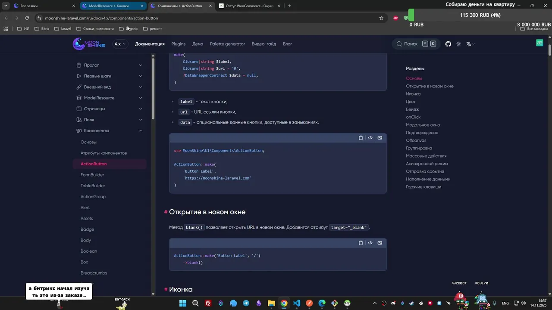Open the Блог menu item
Screen dimensions: 552x310
tap(287, 44)
